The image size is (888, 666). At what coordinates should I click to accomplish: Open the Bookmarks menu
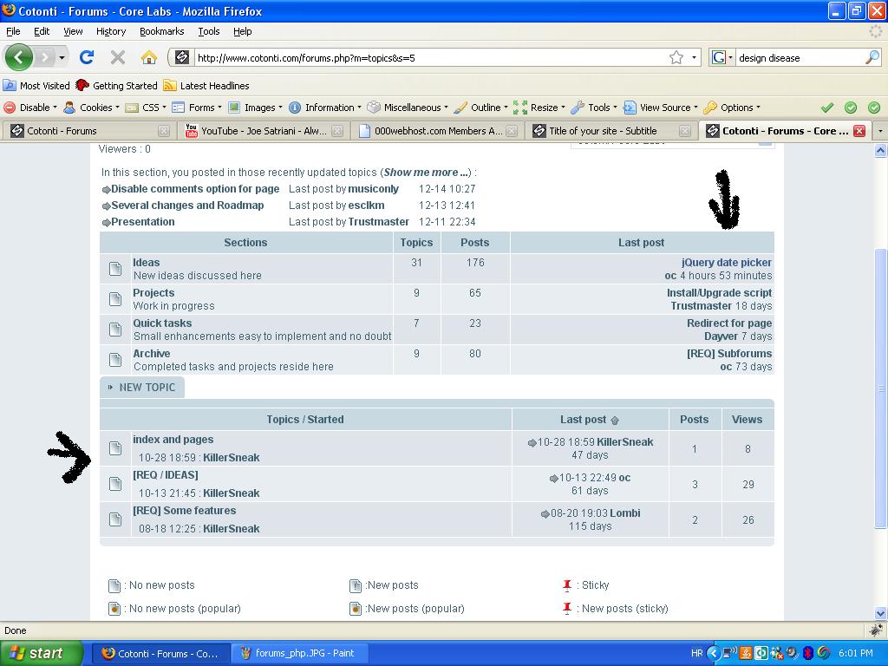tap(161, 31)
